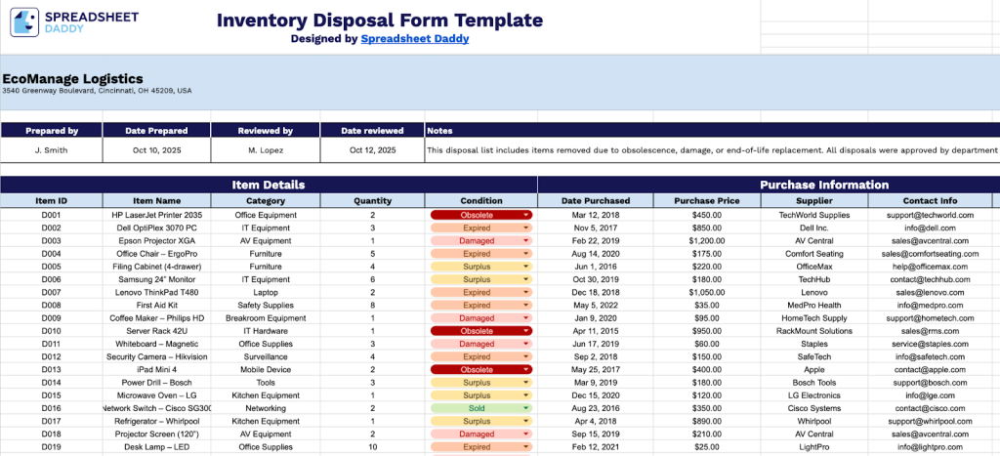Open the Spreadsheet Daddy hyperlink
The height and width of the screenshot is (456, 1000).
[414, 39]
